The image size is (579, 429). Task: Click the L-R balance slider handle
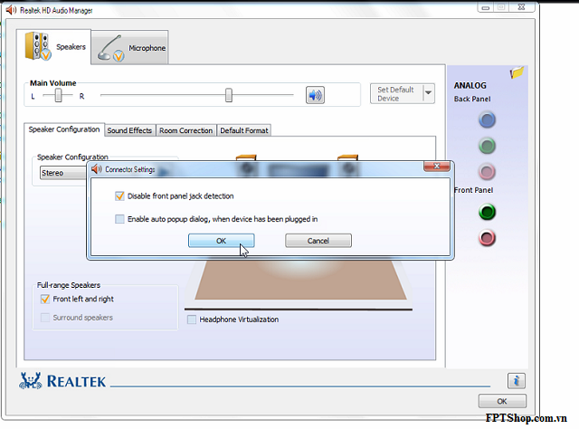pyautogui.click(x=58, y=96)
